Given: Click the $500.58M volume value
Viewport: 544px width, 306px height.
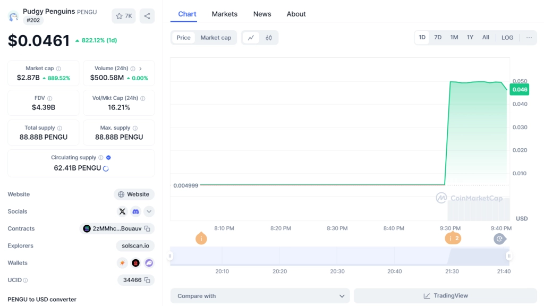Looking at the screenshot, I should (107, 78).
